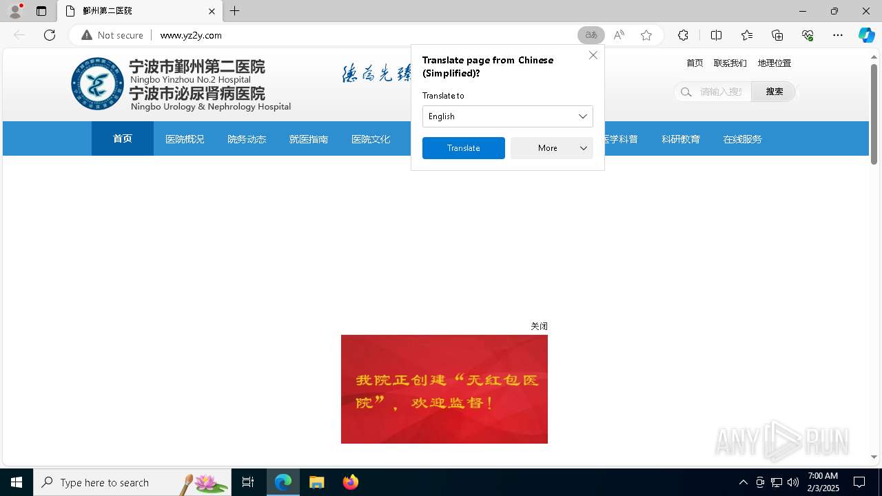Open the Windows Start menu
Screen dimensions: 882x496
click(17, 482)
